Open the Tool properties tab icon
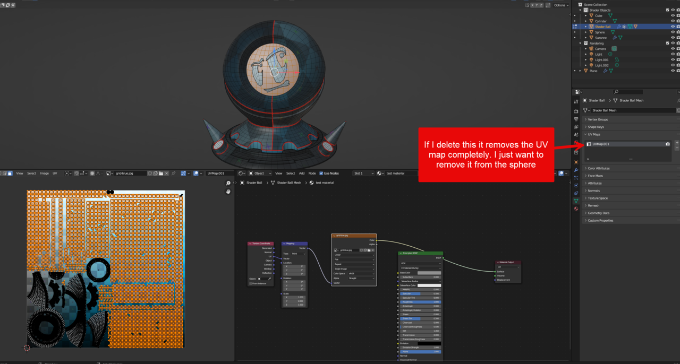The height and width of the screenshot is (364, 680). 576,101
